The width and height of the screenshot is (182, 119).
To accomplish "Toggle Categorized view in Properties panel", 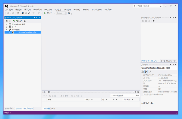I will tap(143, 72).
